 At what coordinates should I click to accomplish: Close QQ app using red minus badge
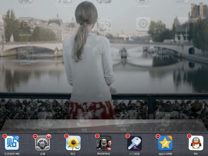coord(189,136)
